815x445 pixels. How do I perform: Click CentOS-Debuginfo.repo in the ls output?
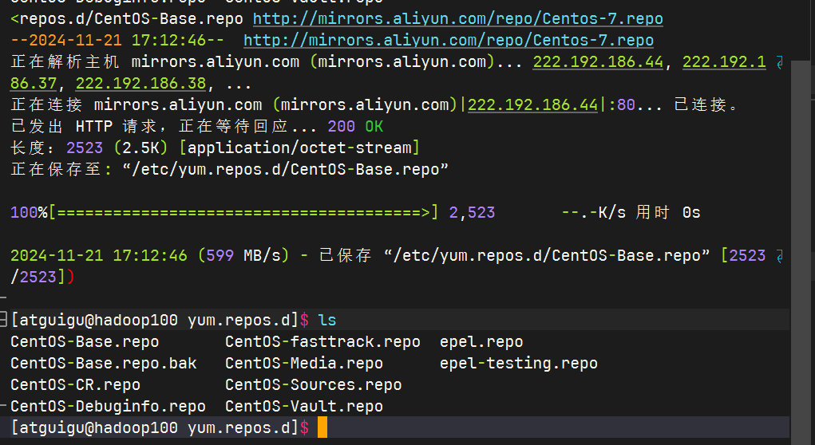108,406
